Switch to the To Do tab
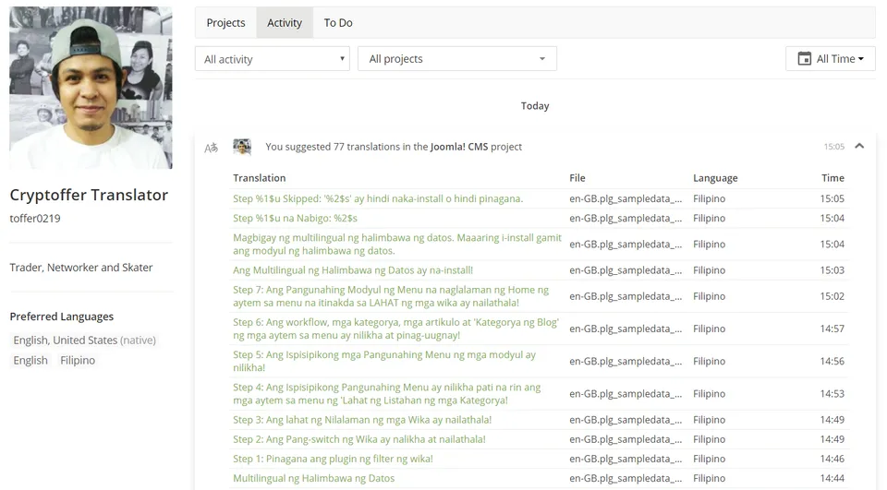The width and height of the screenshot is (887, 490). (338, 22)
